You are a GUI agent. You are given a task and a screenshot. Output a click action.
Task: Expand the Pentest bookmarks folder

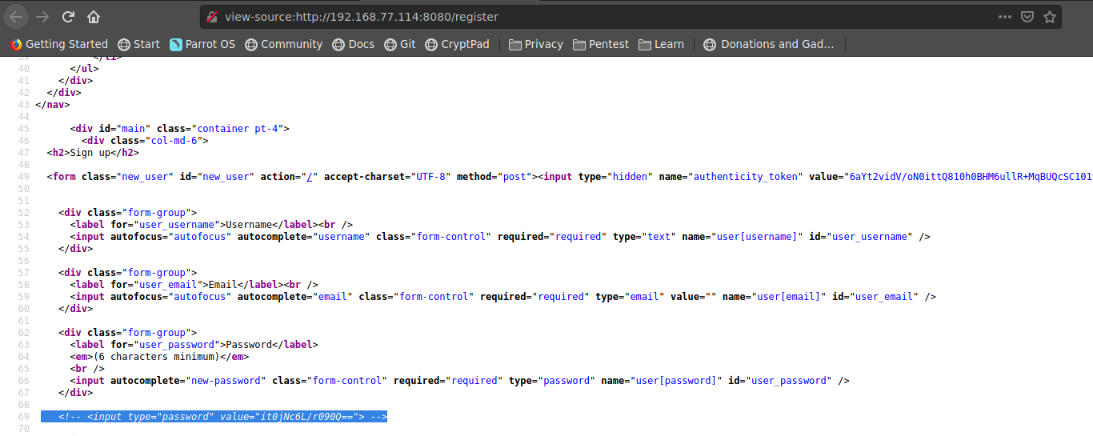pyautogui.click(x=601, y=44)
